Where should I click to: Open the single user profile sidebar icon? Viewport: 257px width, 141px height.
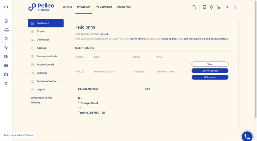click(6, 21)
